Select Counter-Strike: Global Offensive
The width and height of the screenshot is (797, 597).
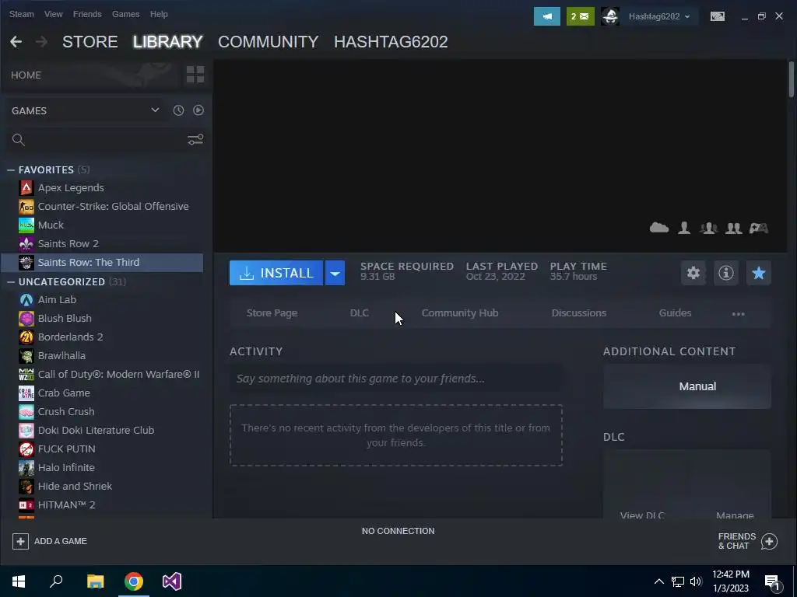pyautogui.click(x=102, y=207)
